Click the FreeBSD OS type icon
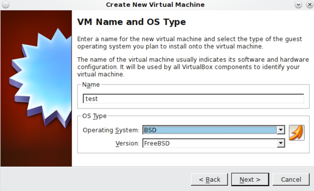 coord(296,133)
